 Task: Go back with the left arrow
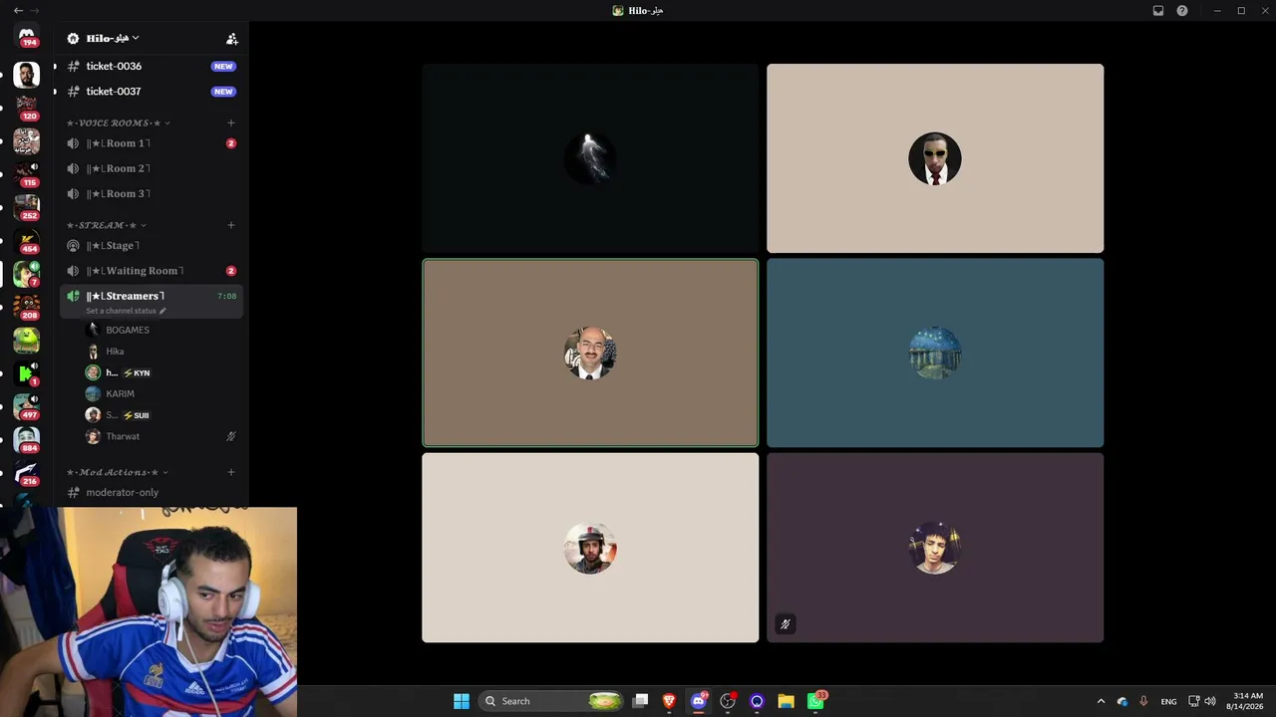click(x=18, y=11)
